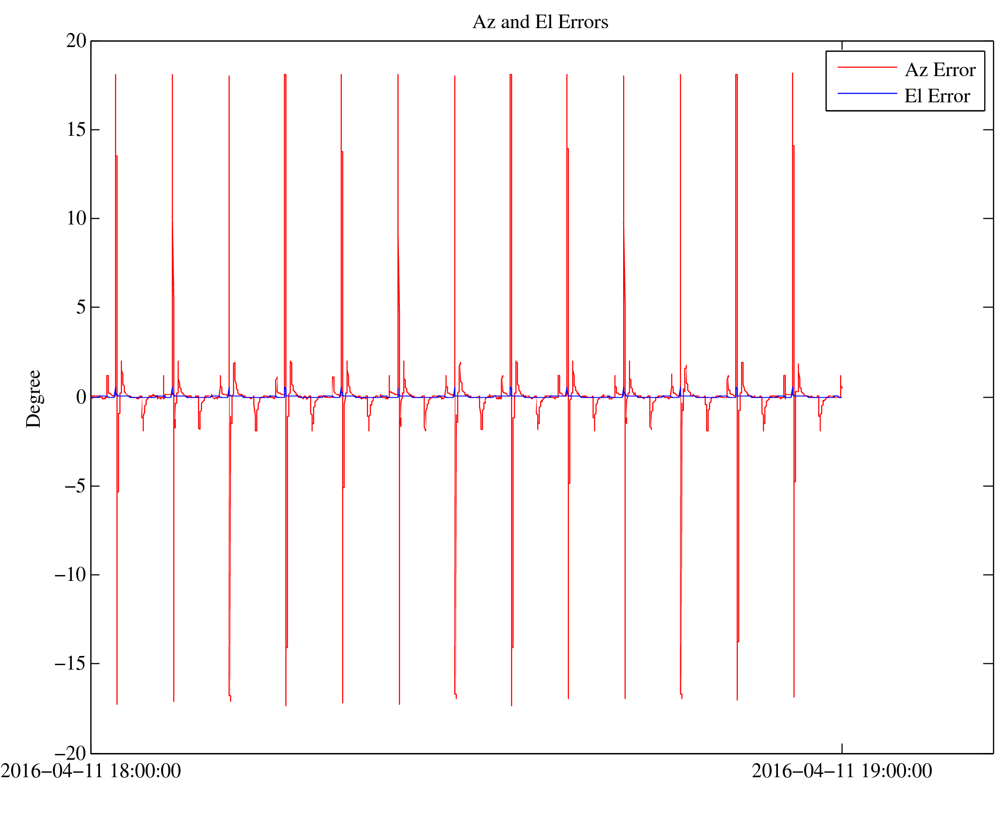Image resolution: width=1007 pixels, height=816 pixels.
Task: Click the y-axis tick label −15
Action: 70,664
